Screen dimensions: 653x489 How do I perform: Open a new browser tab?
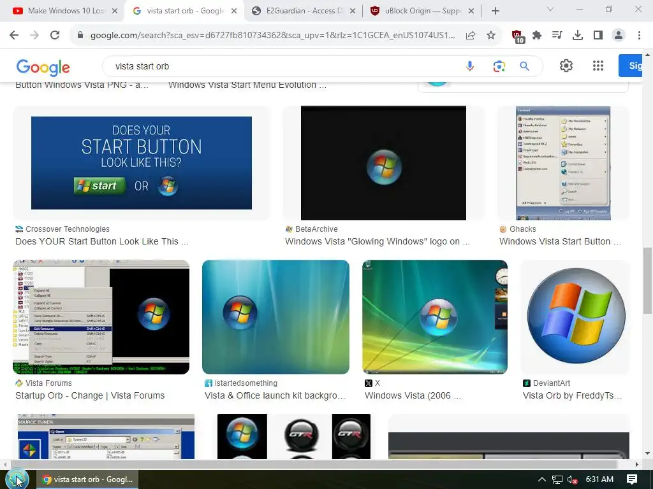(495, 11)
